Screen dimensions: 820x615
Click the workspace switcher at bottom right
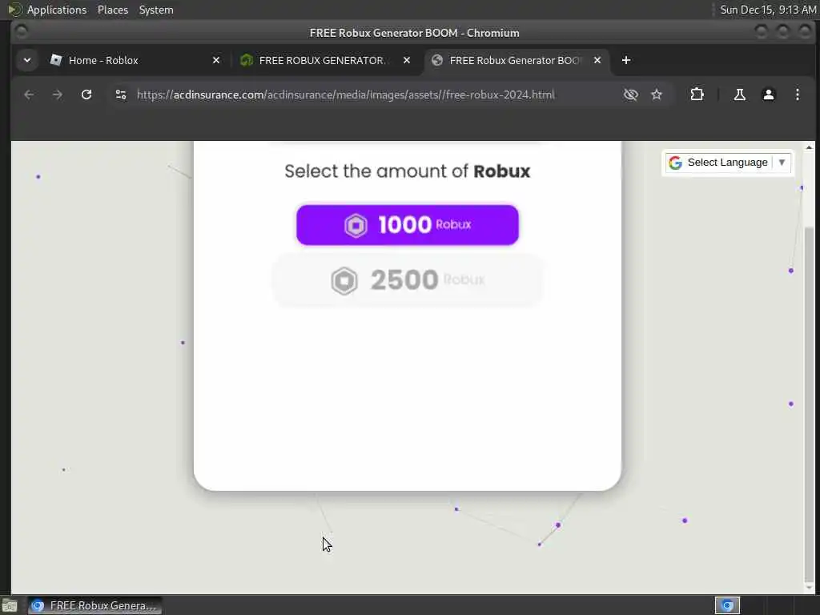[727, 605]
